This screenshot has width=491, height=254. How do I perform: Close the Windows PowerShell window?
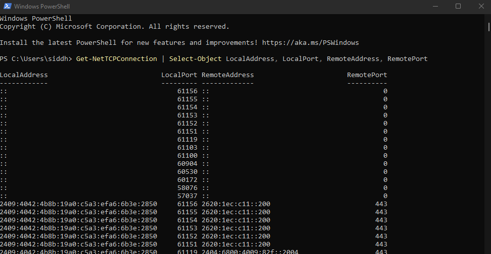click(481, 6)
